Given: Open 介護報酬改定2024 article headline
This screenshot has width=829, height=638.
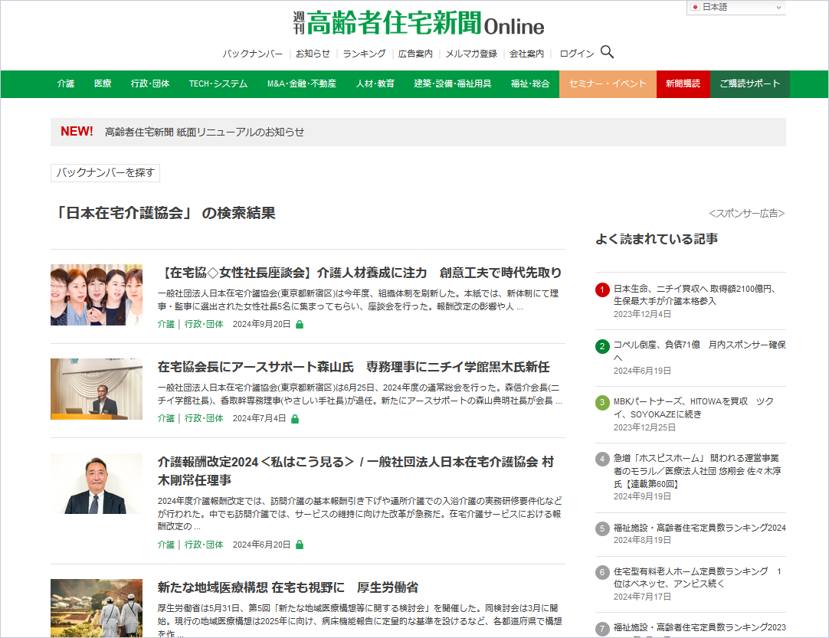Looking at the screenshot, I should [356, 471].
